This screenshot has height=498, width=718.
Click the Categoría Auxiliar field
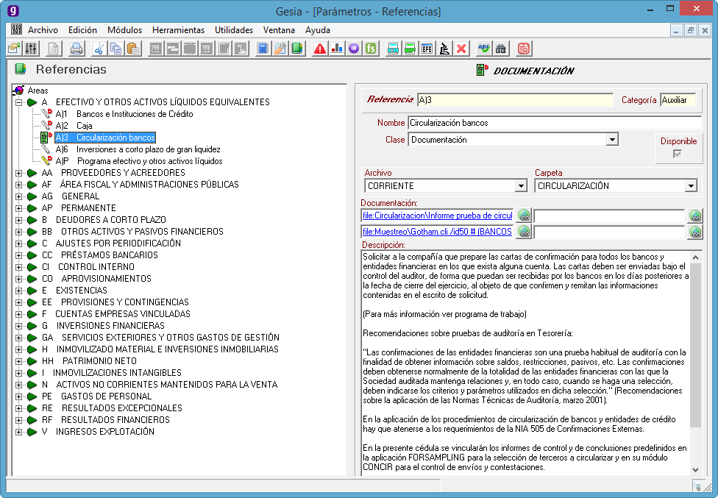click(x=678, y=100)
